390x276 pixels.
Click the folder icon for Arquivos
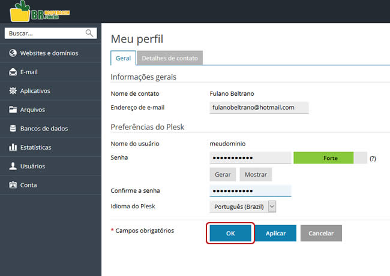click(13, 110)
